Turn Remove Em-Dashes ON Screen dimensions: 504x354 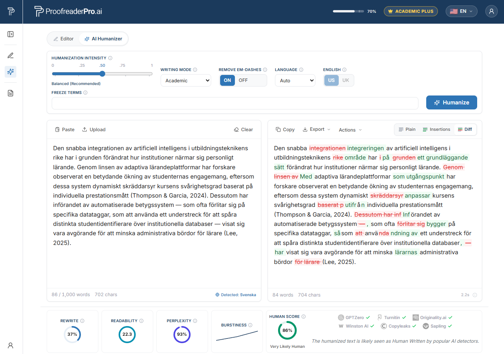pos(227,80)
